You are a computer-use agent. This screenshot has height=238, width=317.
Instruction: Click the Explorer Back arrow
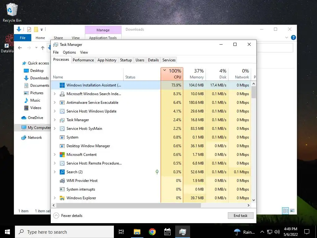(20, 48)
